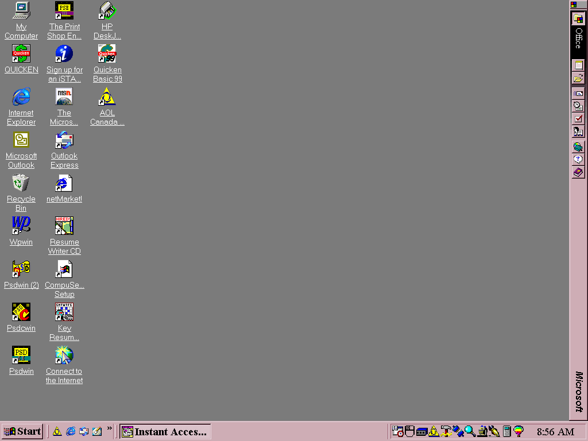Viewport: 588px width, 441px height.
Task: Switch to Instant Access taskbar button
Action: (165, 431)
